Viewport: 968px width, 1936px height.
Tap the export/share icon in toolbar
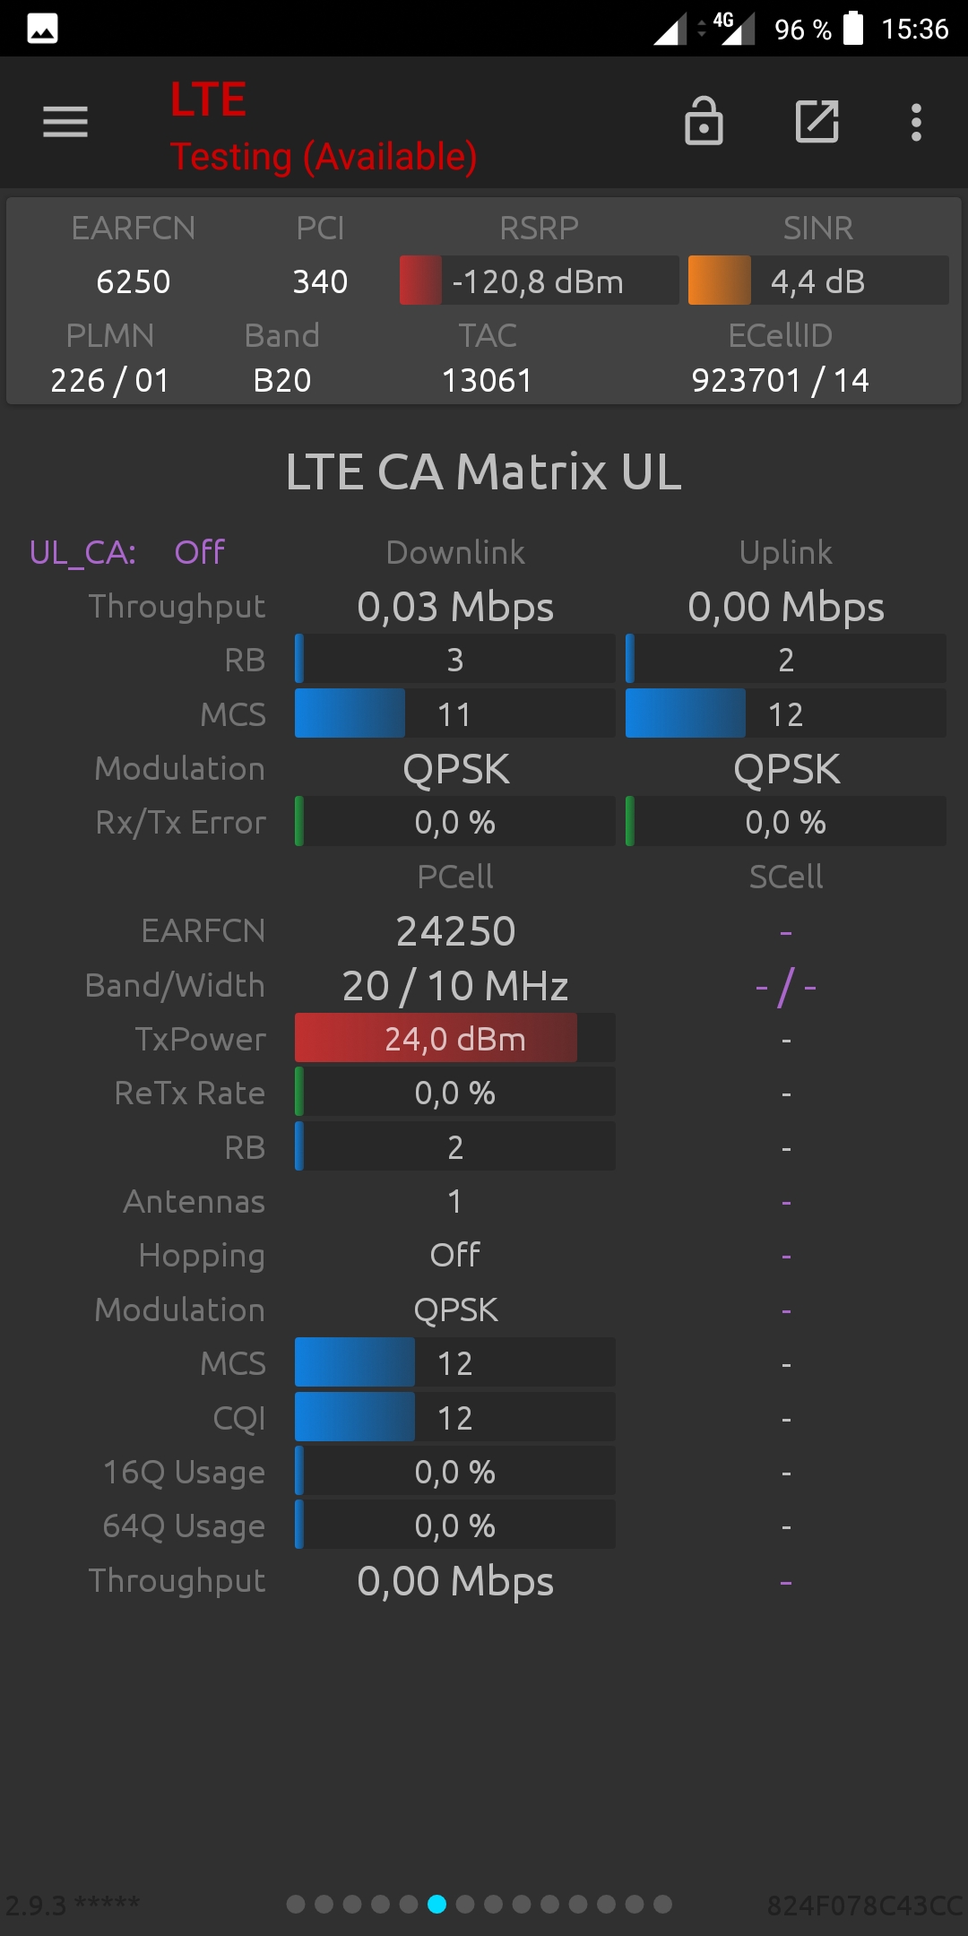(817, 121)
